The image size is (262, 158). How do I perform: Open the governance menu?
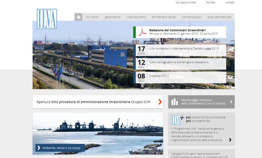[x=113, y=17]
